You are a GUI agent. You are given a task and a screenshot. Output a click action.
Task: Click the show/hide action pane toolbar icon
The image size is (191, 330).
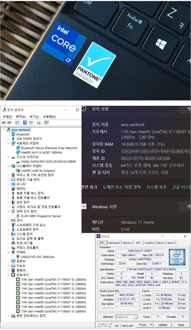[31, 123]
